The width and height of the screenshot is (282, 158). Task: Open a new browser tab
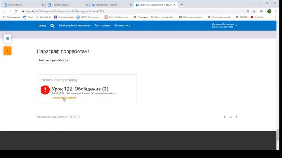pos(182,5)
